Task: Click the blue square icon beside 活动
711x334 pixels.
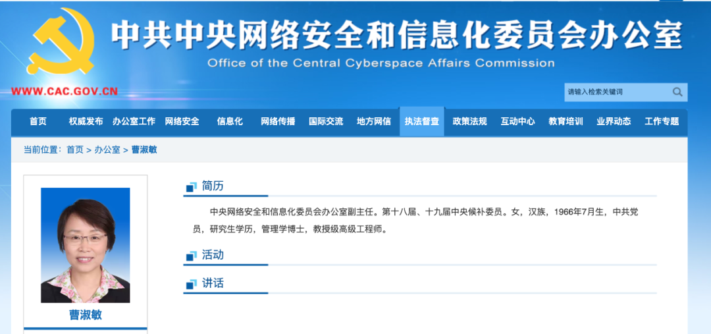Action: pos(192,256)
